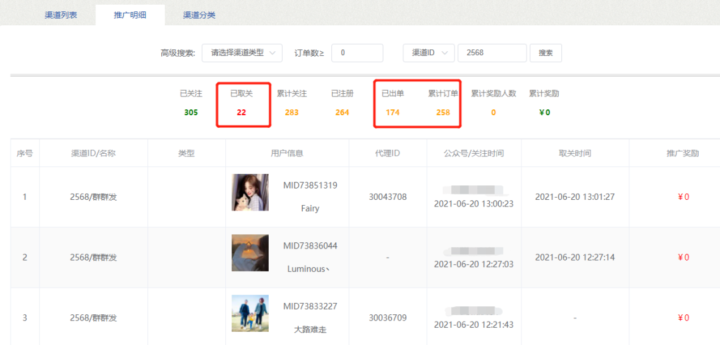Click the 订单数 minimum input field
The width and height of the screenshot is (720, 345).
tap(357, 53)
